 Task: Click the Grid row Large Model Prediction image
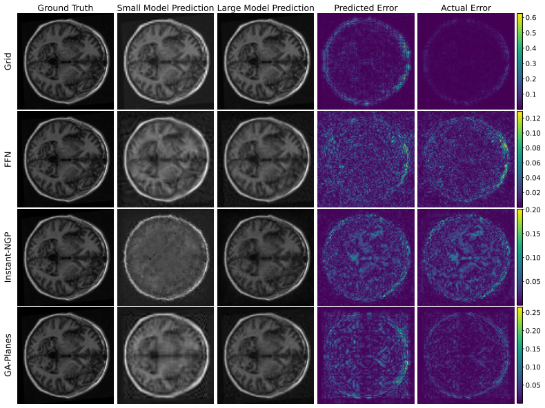click(266, 61)
